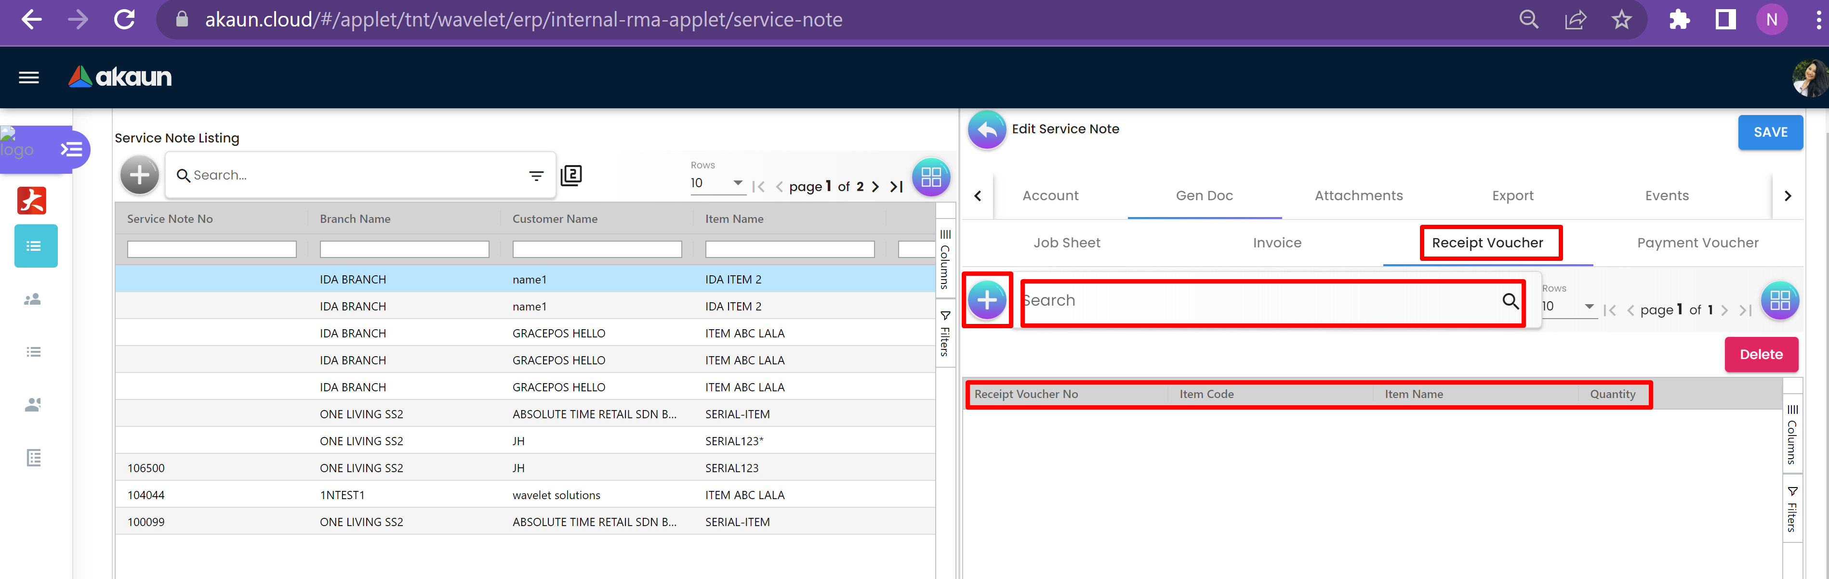Click the hamburger menu icon in header
1829x579 pixels.
tap(28, 77)
